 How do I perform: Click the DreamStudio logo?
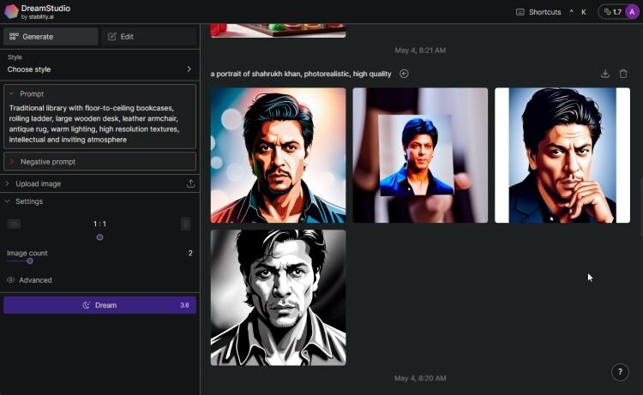click(11, 11)
